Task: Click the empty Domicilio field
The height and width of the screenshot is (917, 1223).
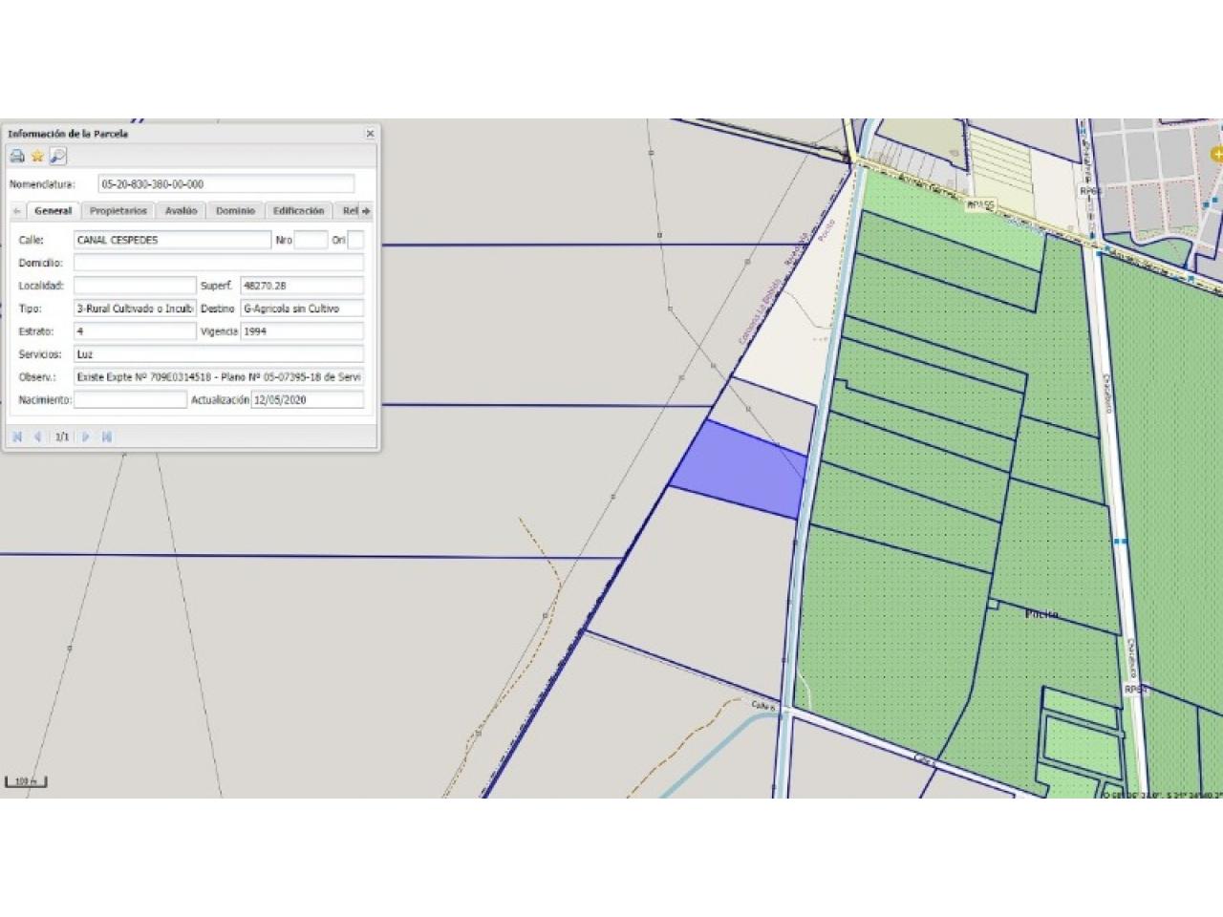Action: [x=218, y=263]
